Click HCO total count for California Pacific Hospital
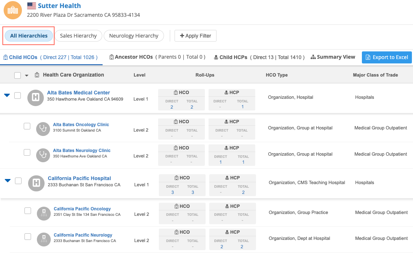The image size is (413, 253). point(192,192)
